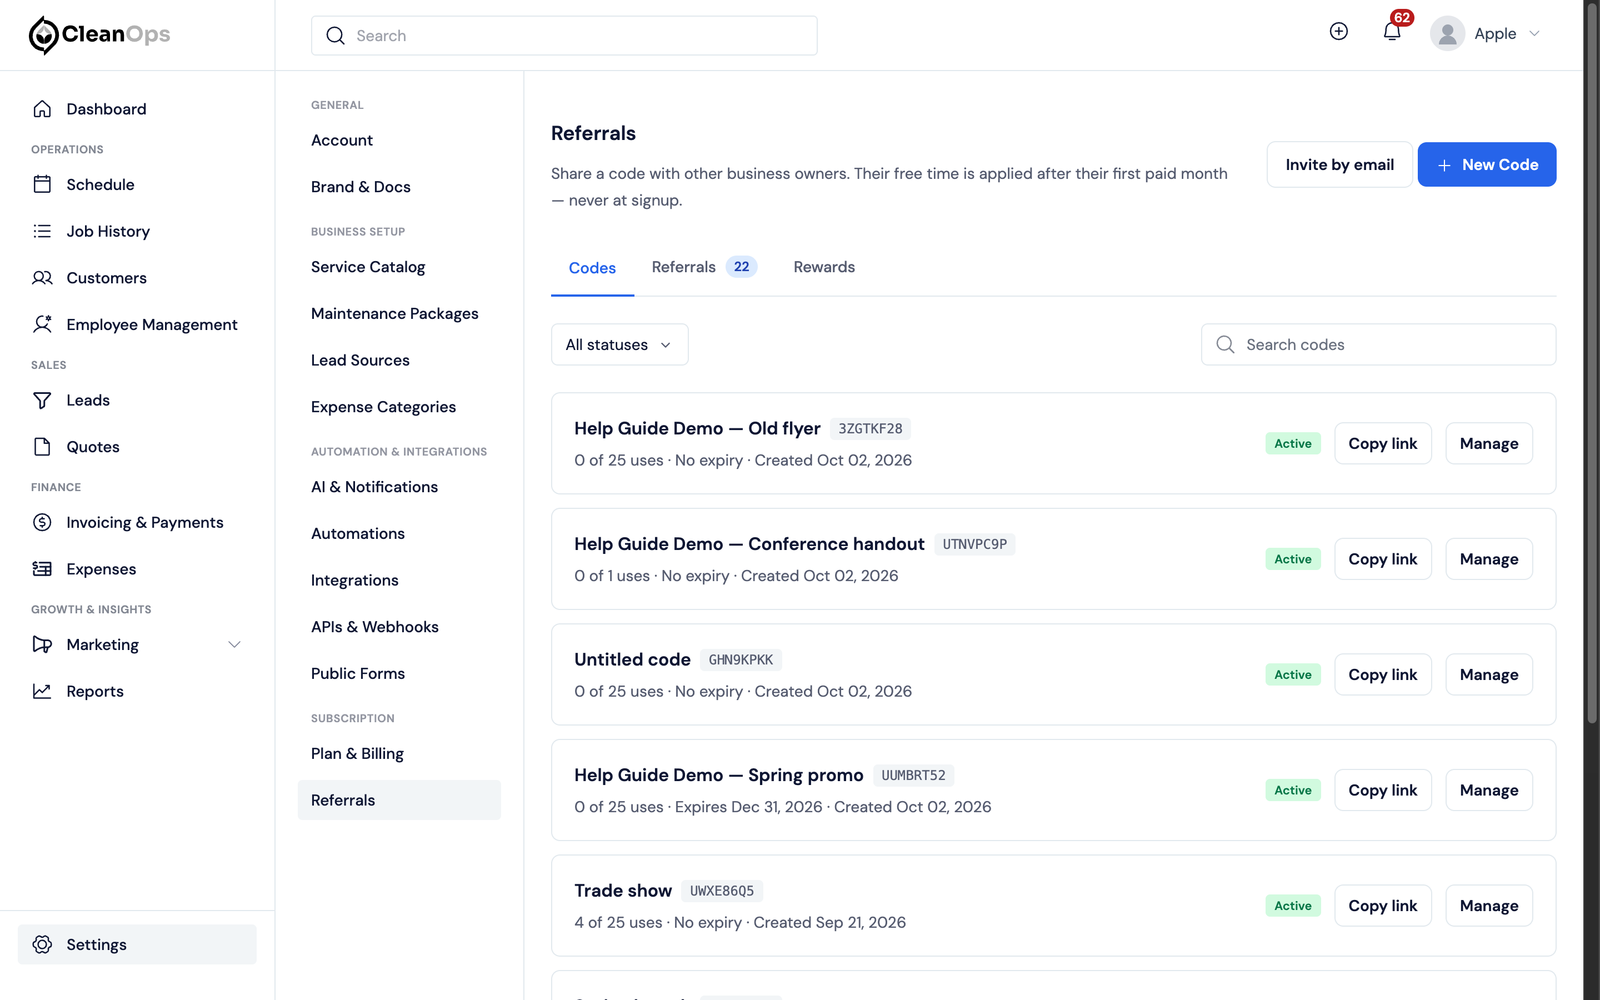Open Schedule via its calendar icon
1600x1000 pixels.
(x=42, y=184)
